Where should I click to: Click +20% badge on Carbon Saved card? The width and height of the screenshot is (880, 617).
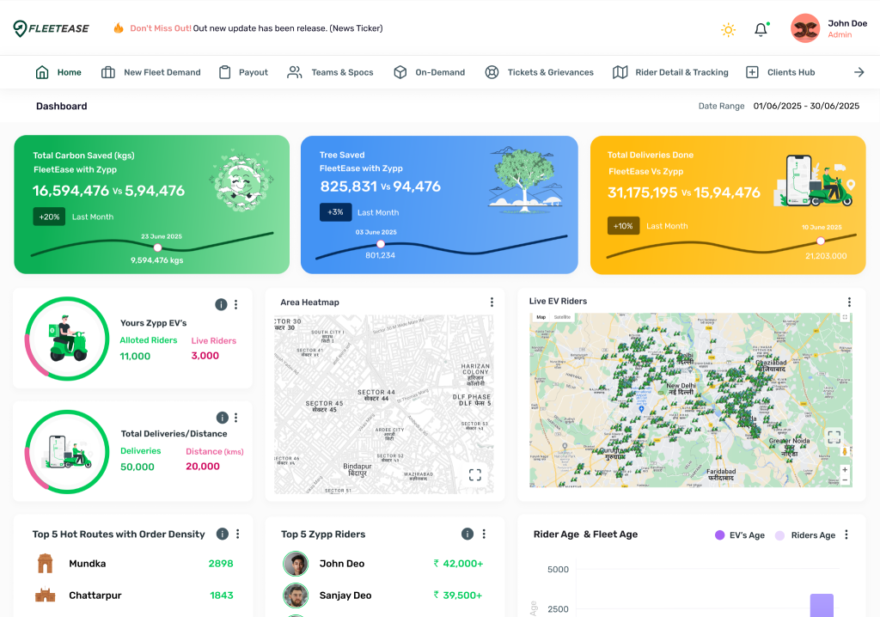click(x=49, y=217)
